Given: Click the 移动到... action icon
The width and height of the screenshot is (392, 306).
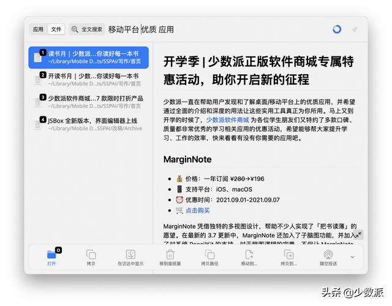Looking at the screenshot, I should click(x=249, y=254).
